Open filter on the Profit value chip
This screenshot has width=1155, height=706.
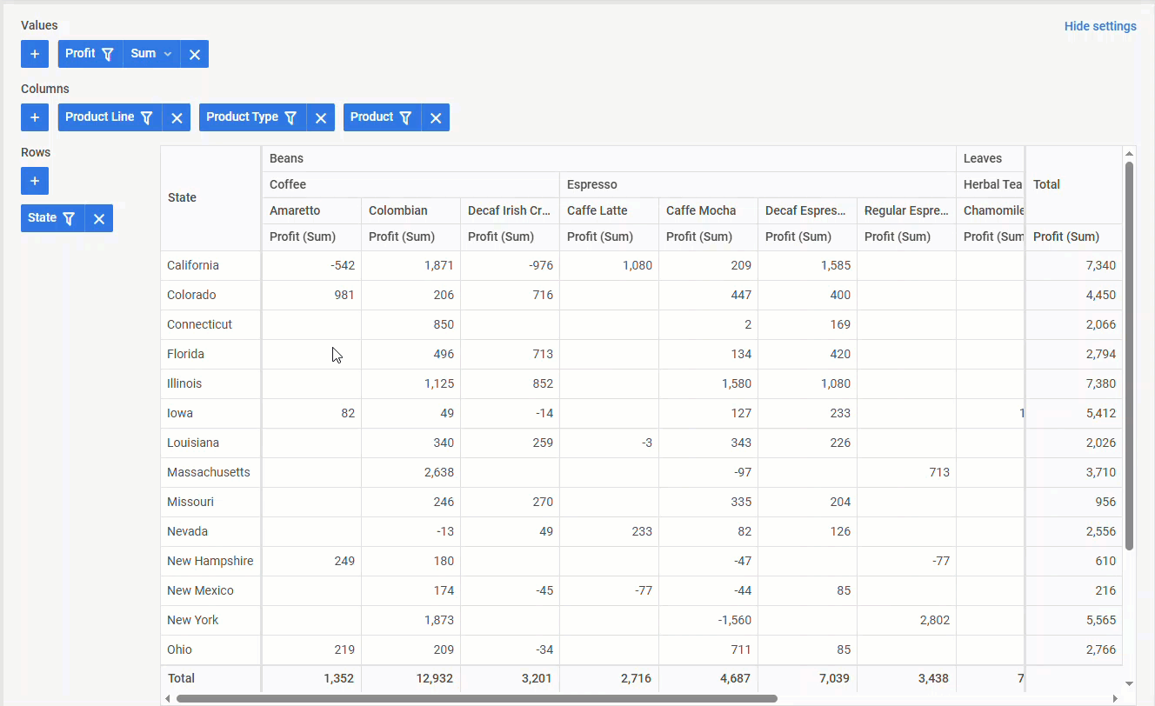108,54
